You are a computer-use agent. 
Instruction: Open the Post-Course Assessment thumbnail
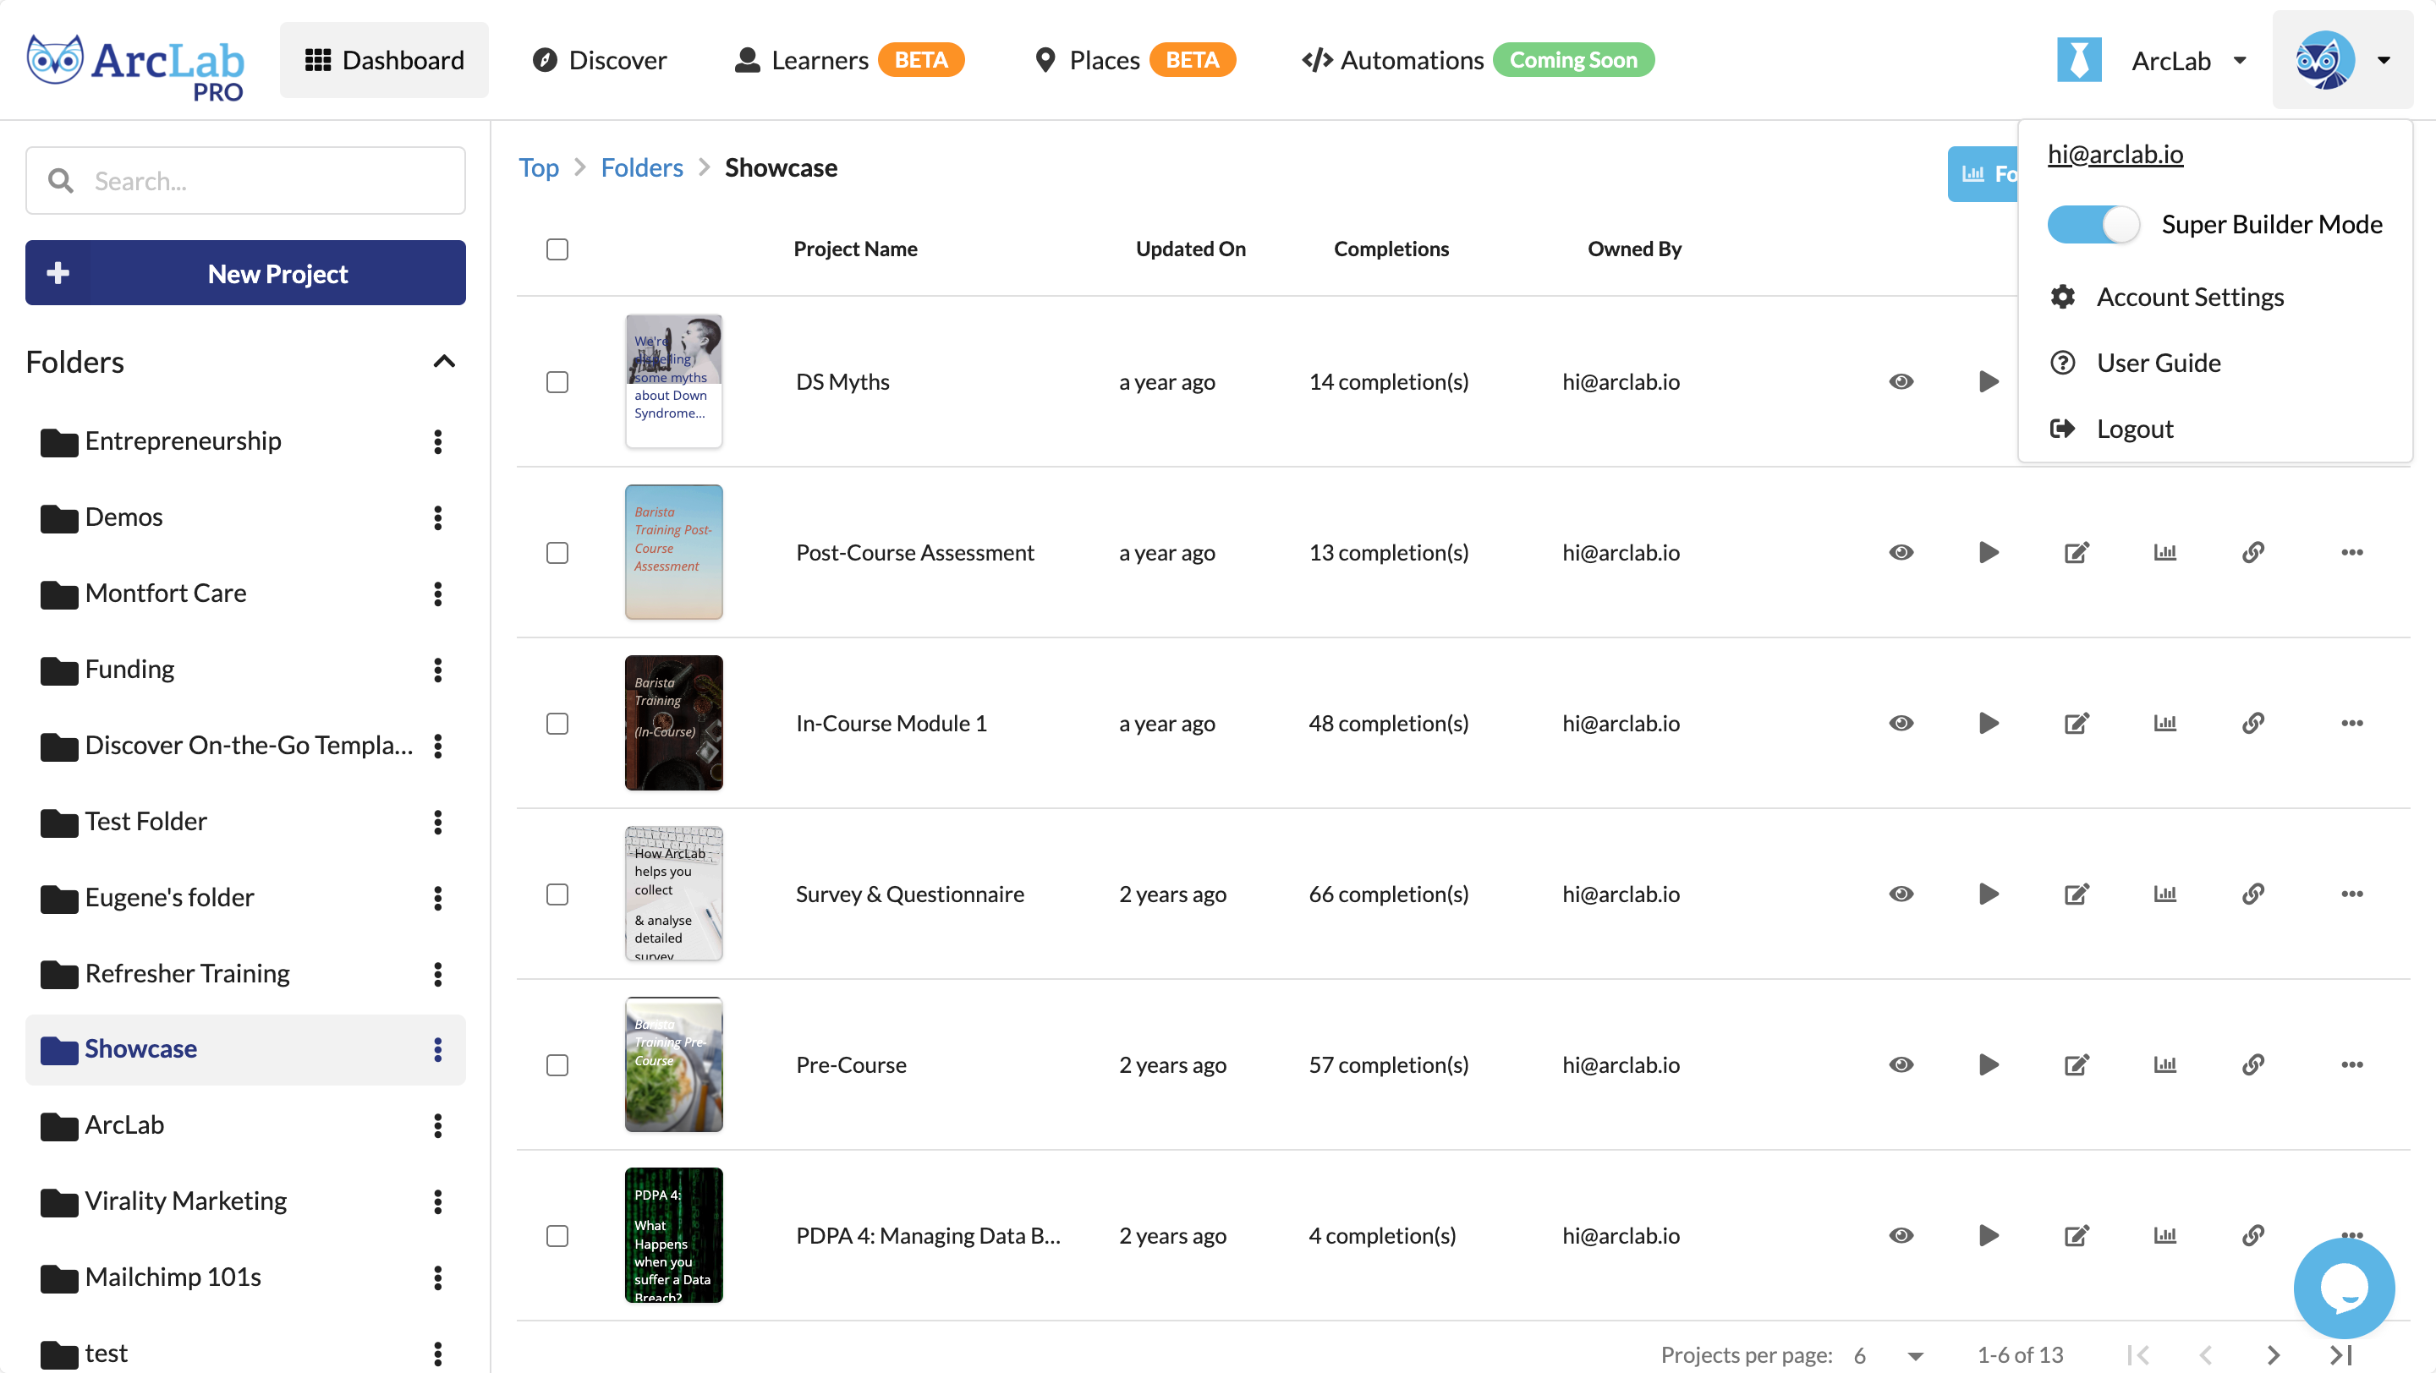[673, 552]
